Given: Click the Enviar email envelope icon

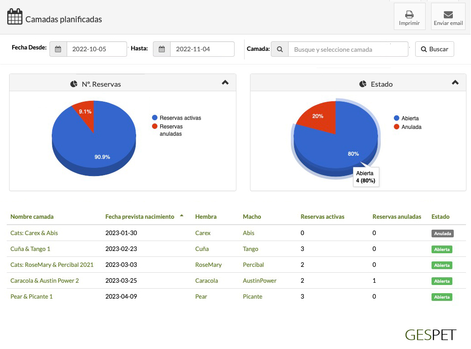Looking at the screenshot, I should [448, 14].
